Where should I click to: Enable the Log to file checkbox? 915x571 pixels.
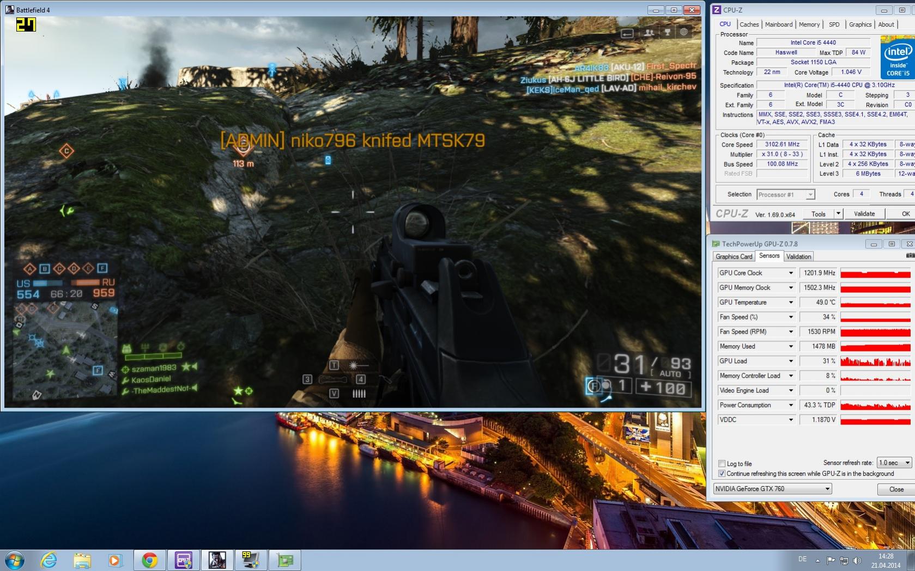click(722, 464)
